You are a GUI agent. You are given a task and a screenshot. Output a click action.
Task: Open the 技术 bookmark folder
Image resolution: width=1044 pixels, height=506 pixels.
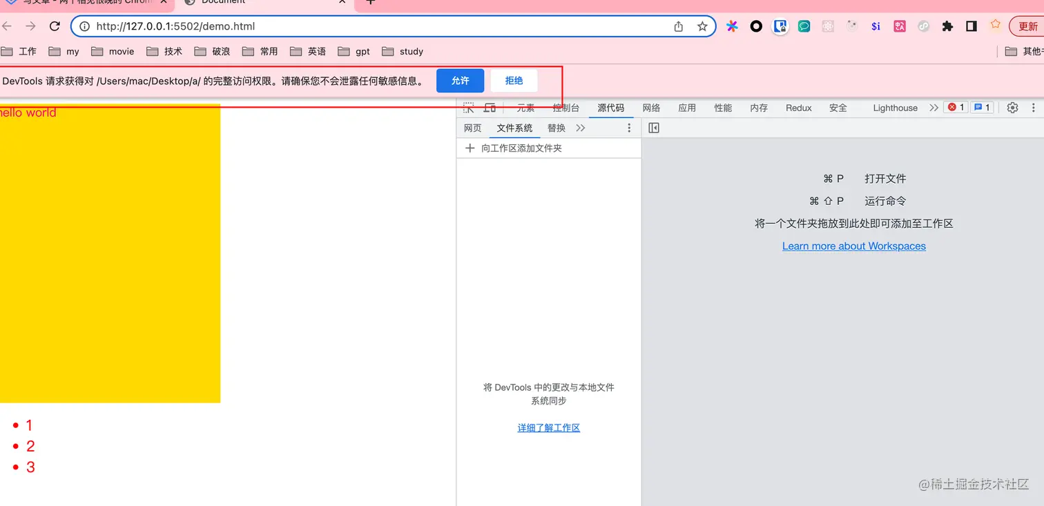coord(165,51)
